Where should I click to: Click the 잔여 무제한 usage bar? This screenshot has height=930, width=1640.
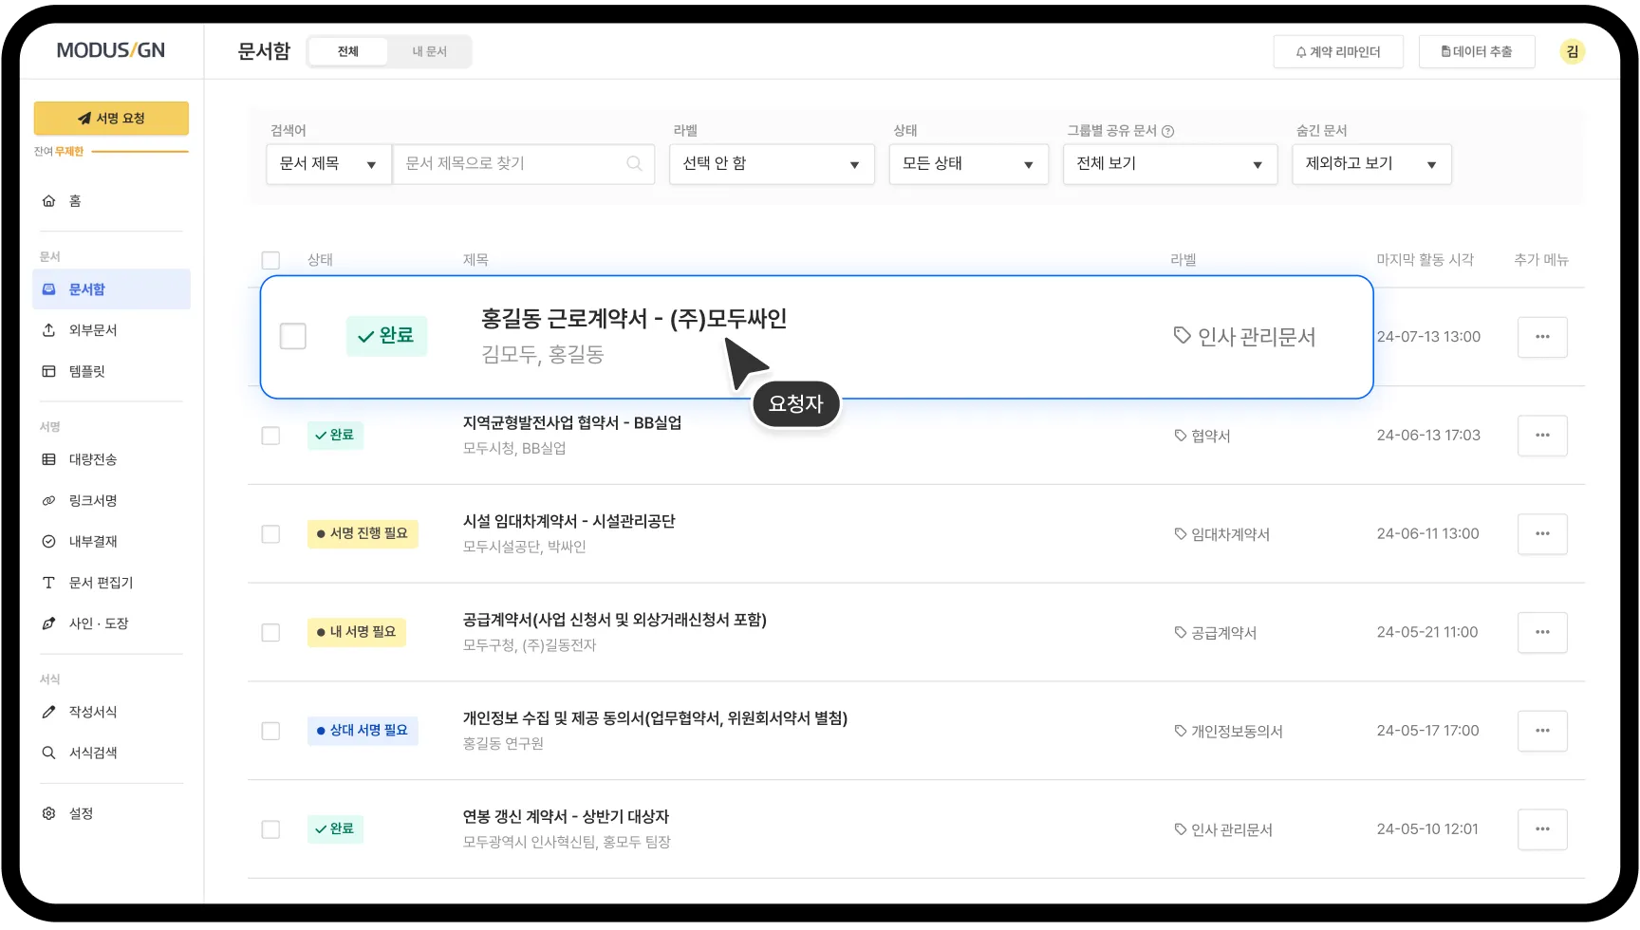point(110,150)
